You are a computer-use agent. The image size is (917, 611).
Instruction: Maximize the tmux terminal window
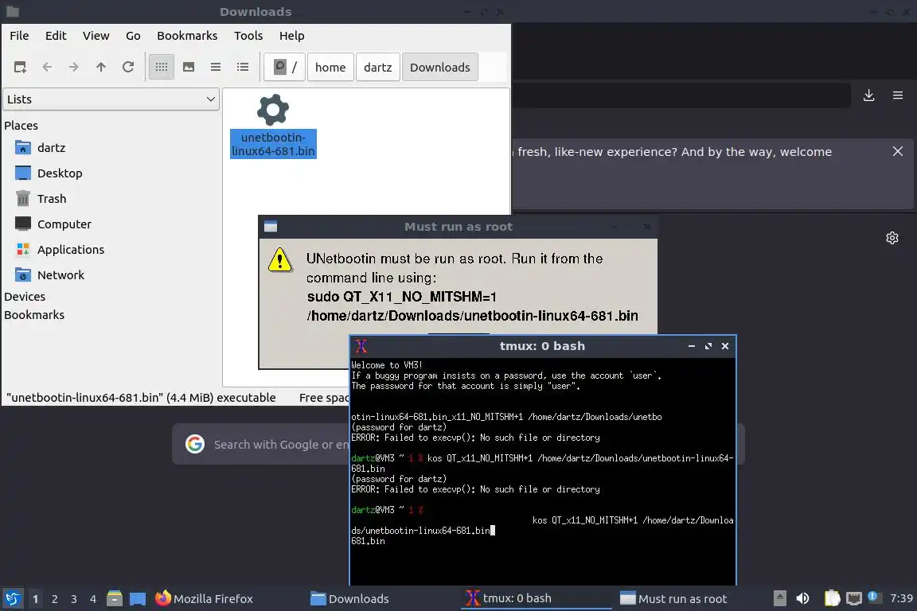(708, 346)
